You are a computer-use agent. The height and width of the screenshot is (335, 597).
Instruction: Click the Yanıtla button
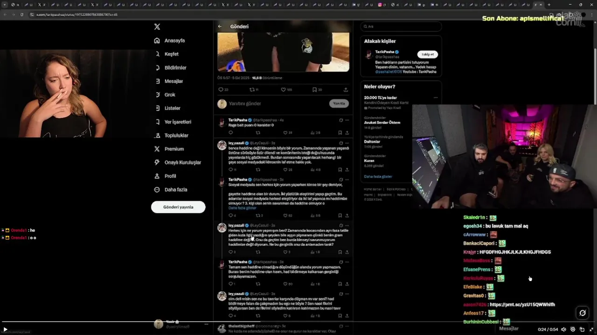339,103
